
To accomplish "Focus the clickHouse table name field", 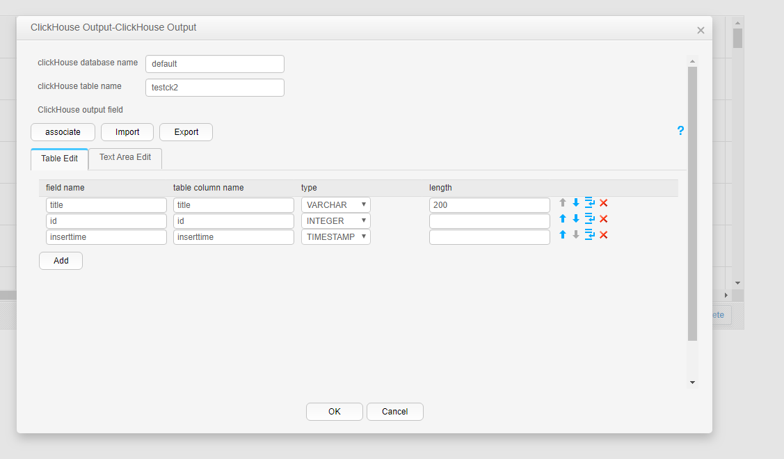I will (x=215, y=88).
